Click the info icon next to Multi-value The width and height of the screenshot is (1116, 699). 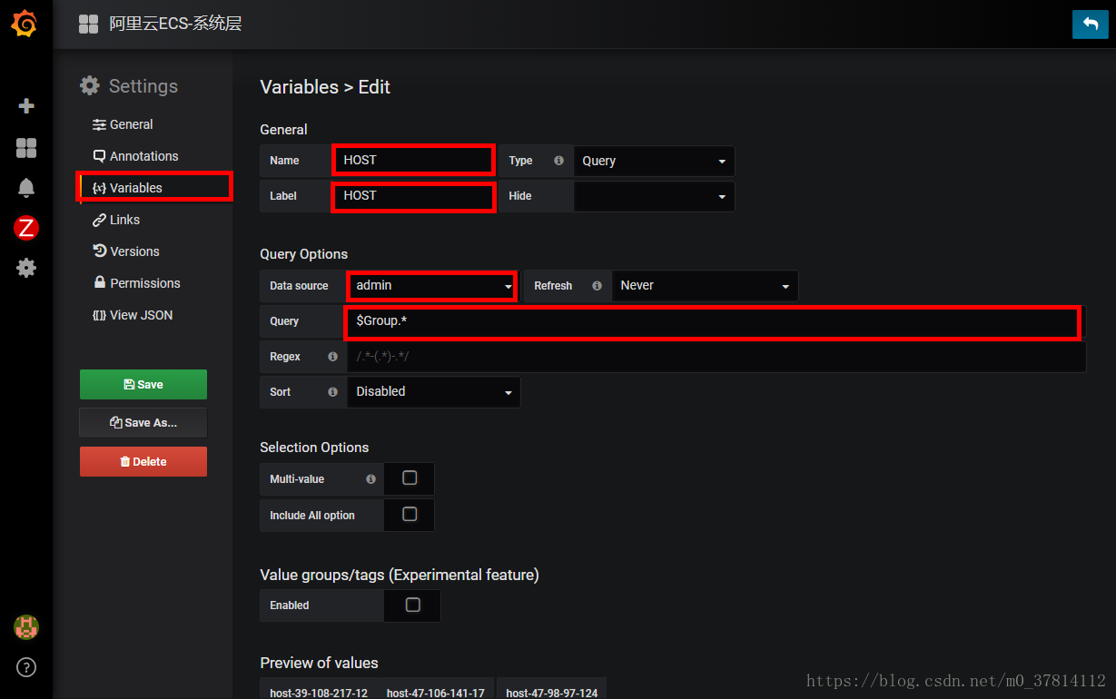[370, 478]
